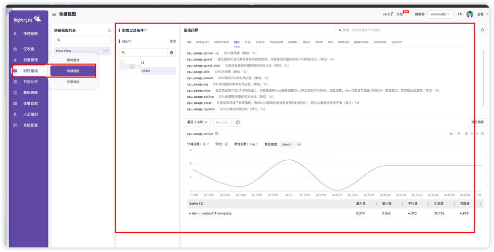Focus the Res. (s) resolution input

pyautogui.click(x=222, y=122)
